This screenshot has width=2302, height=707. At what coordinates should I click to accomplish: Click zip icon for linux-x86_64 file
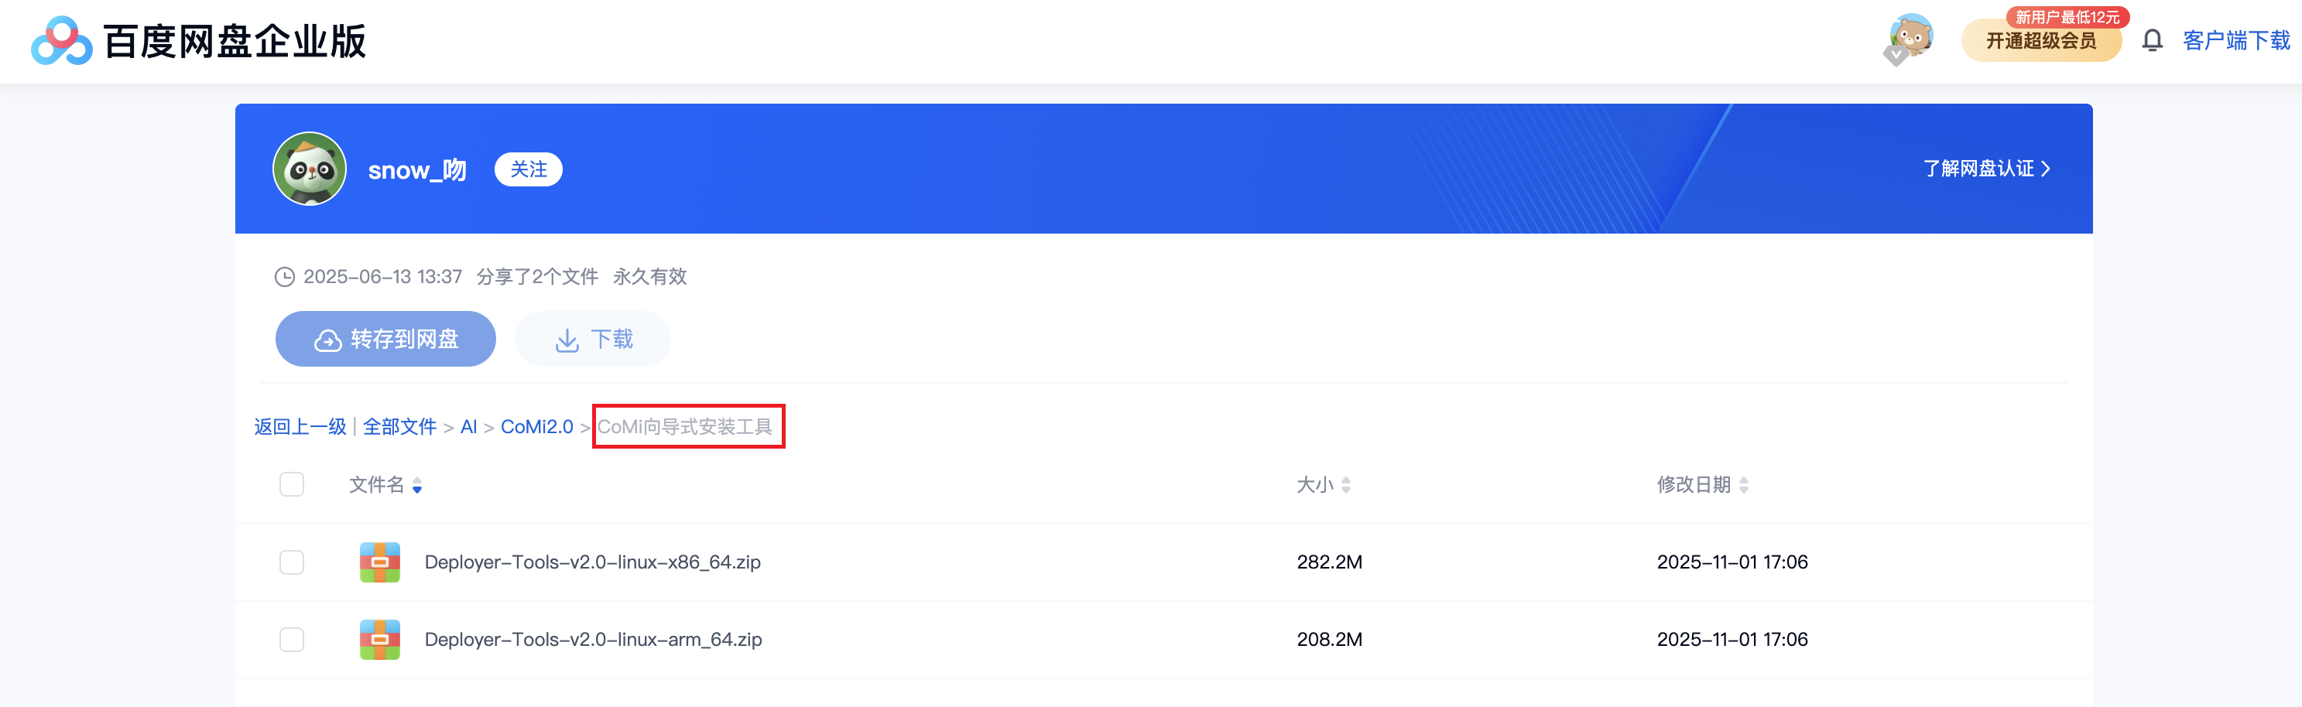[380, 562]
